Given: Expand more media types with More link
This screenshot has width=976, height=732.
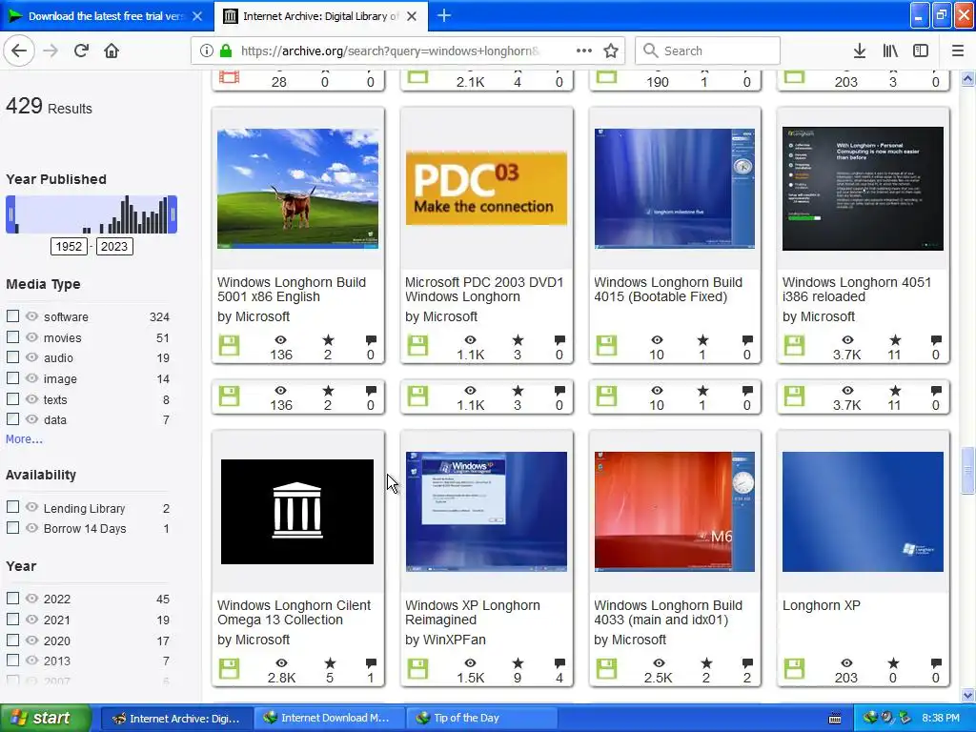Looking at the screenshot, I should pyautogui.click(x=24, y=438).
